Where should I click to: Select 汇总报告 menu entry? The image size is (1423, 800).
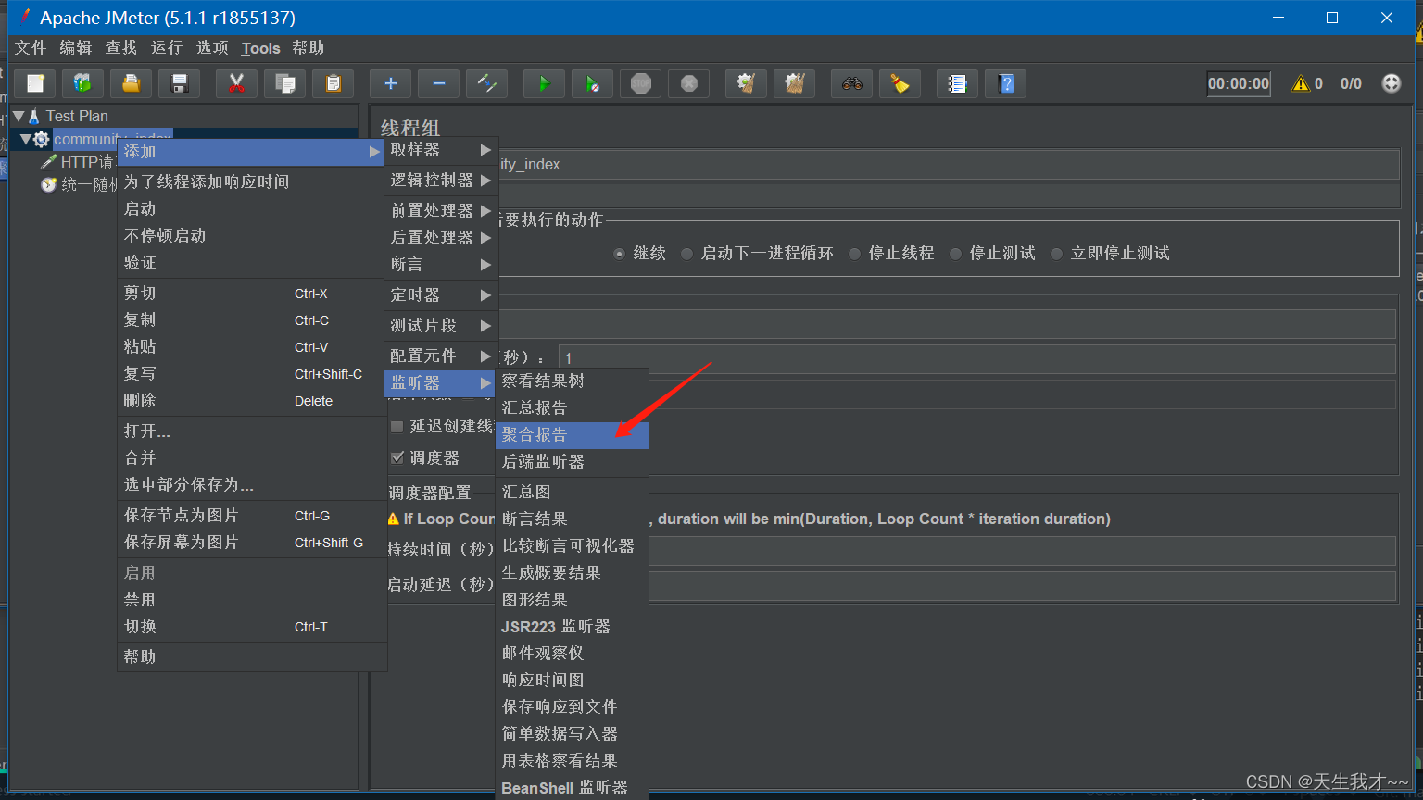pos(572,407)
